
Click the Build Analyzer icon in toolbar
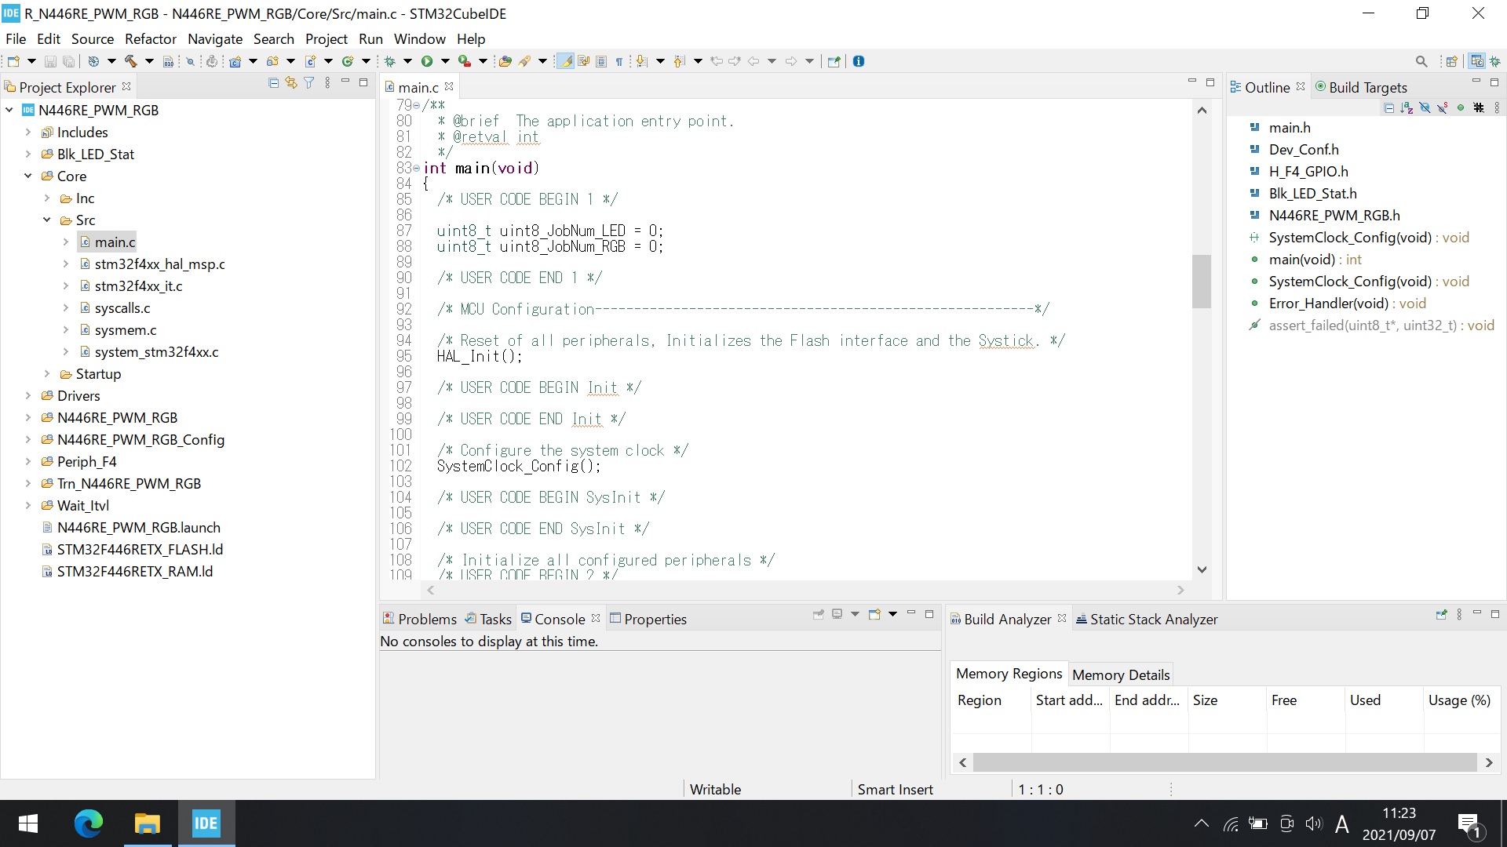click(x=952, y=617)
